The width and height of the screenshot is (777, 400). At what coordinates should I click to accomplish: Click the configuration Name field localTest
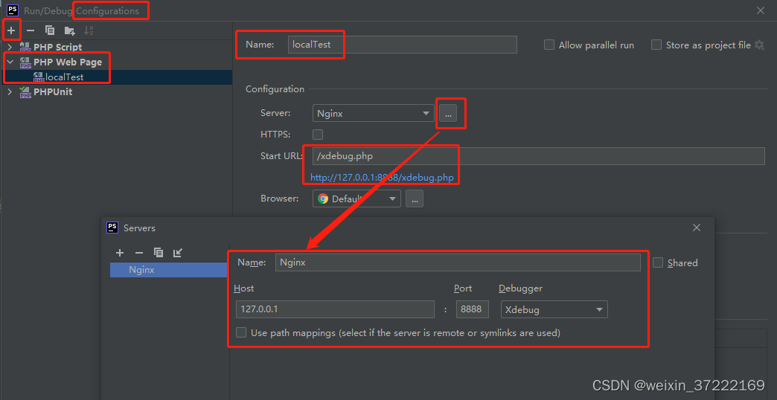tap(403, 45)
